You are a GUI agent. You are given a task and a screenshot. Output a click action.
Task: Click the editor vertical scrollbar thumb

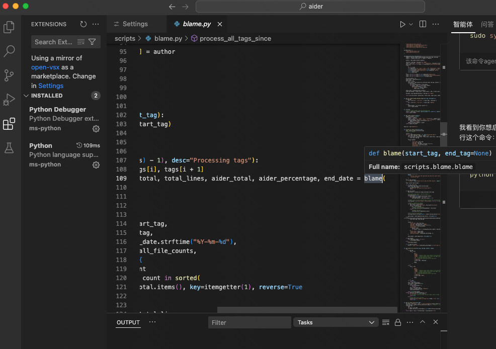[x=444, y=134]
